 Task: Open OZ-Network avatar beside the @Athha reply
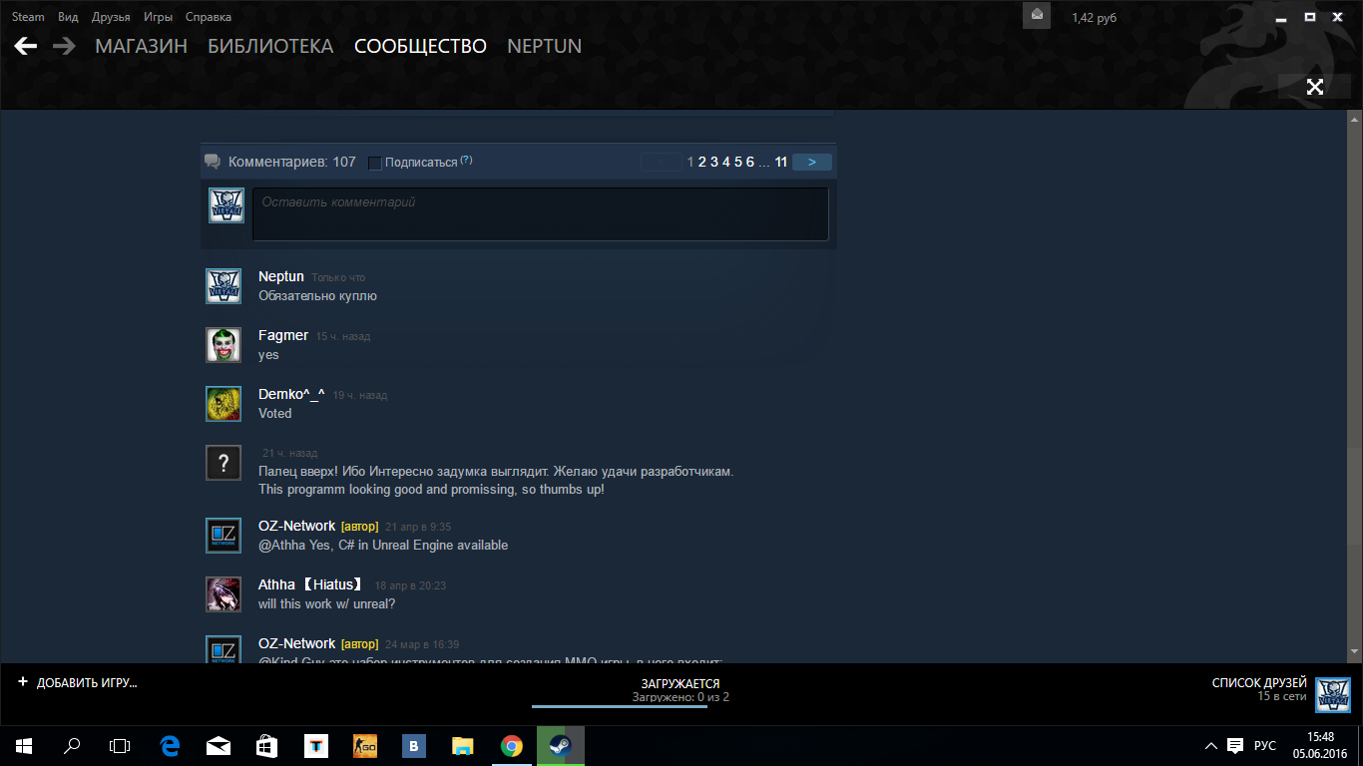click(x=224, y=536)
